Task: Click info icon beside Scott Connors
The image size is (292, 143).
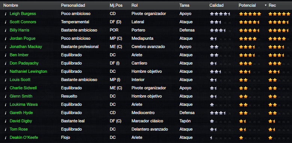Action: [6, 22]
